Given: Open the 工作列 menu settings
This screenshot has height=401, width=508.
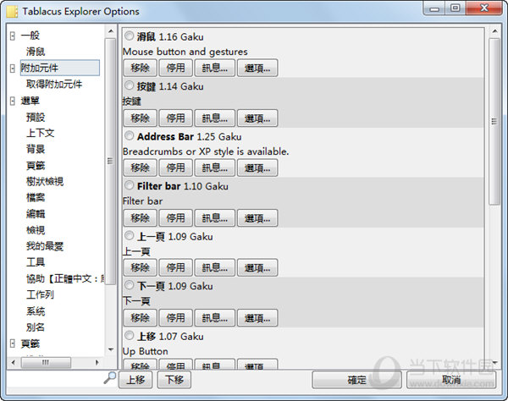Looking at the screenshot, I should click(40, 295).
